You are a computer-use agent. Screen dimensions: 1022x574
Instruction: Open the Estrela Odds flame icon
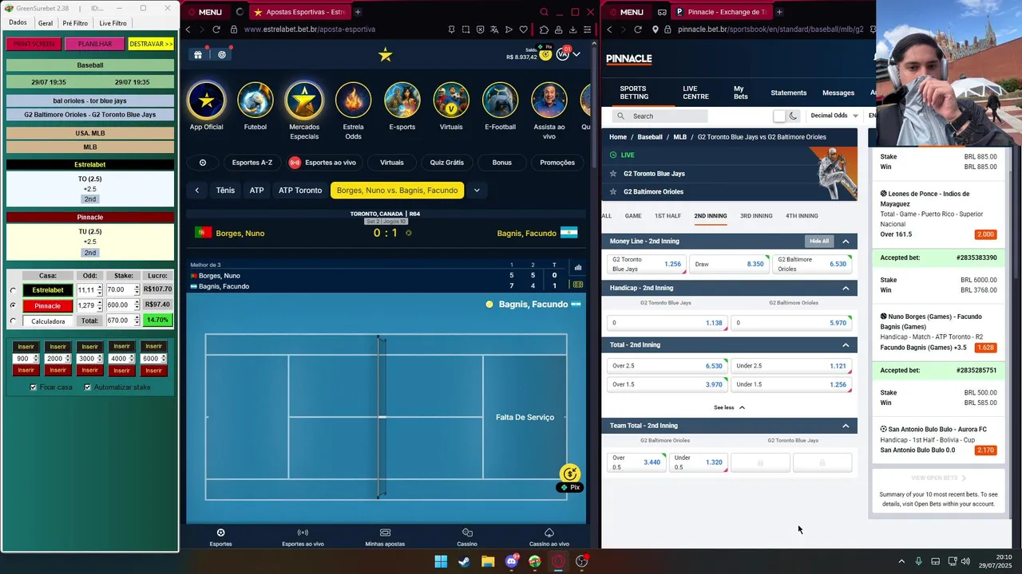353,100
